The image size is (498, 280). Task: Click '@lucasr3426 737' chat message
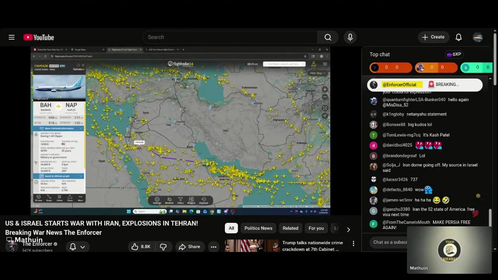[x=400, y=180]
